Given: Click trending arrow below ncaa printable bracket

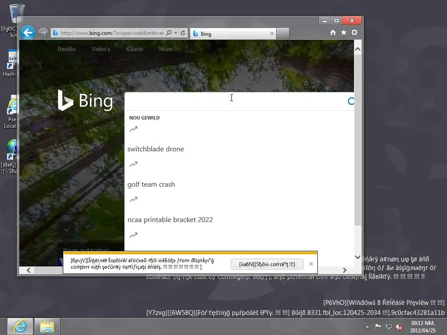Looking at the screenshot, I should pos(134,235).
